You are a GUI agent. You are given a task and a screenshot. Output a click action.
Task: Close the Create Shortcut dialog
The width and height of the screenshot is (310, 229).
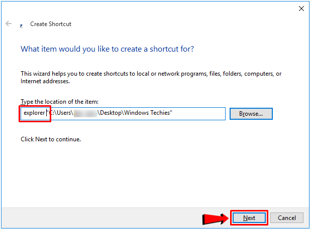tap(301, 9)
